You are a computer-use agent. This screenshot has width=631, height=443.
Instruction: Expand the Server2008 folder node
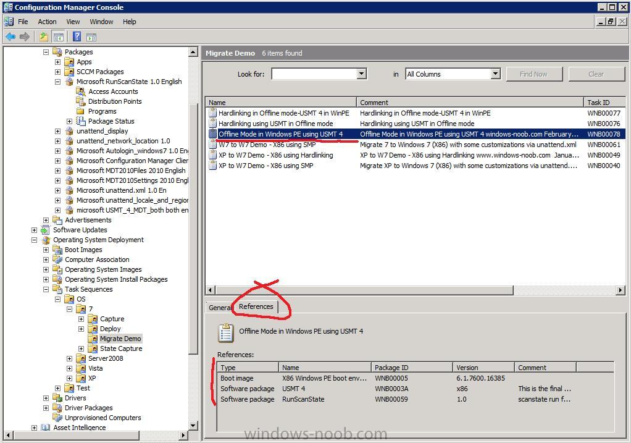tap(69, 358)
